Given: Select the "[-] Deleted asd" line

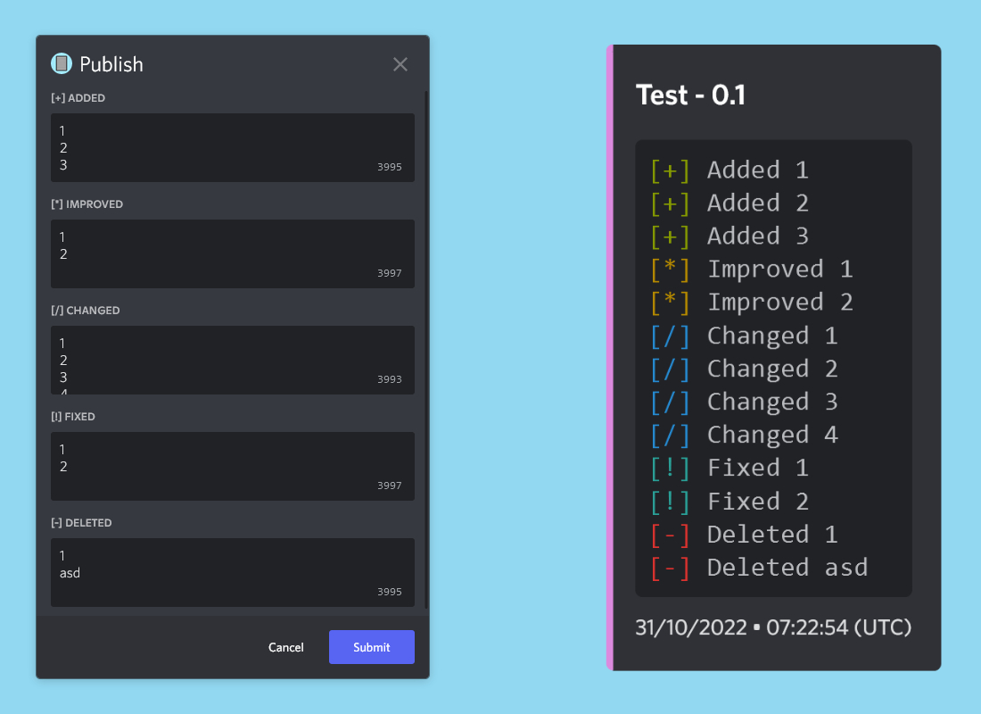Looking at the screenshot, I should click(759, 567).
